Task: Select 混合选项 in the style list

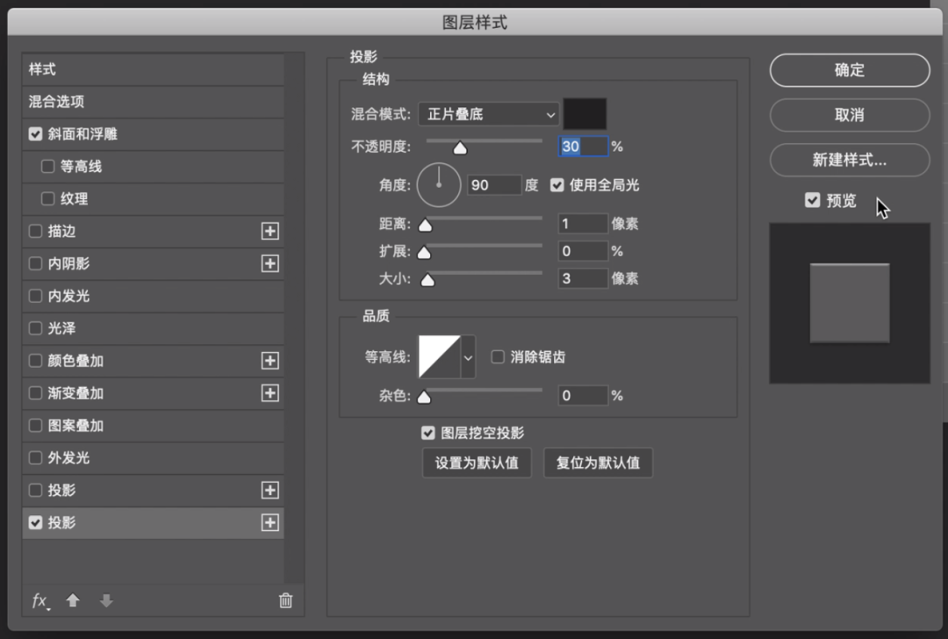Action: pyautogui.click(x=56, y=102)
